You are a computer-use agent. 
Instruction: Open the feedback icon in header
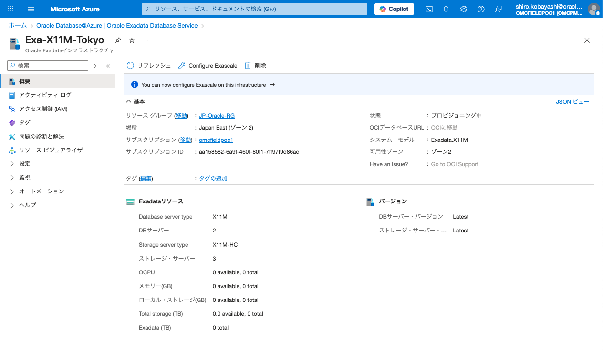499,9
